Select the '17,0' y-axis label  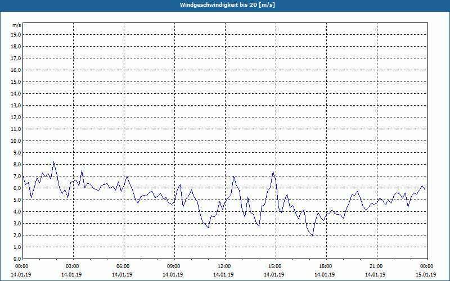[16, 58]
